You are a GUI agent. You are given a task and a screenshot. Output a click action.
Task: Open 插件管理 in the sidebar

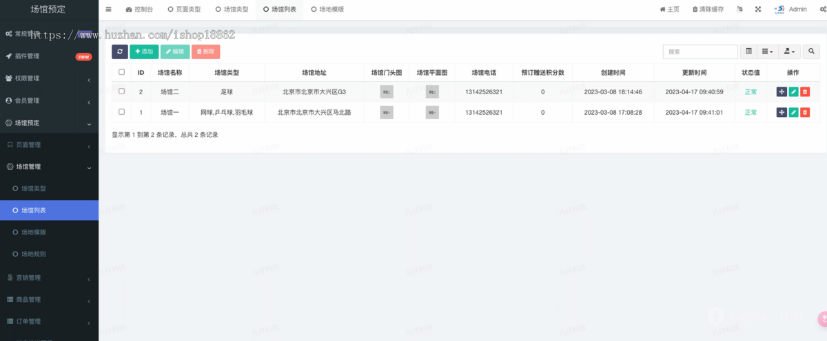49,56
